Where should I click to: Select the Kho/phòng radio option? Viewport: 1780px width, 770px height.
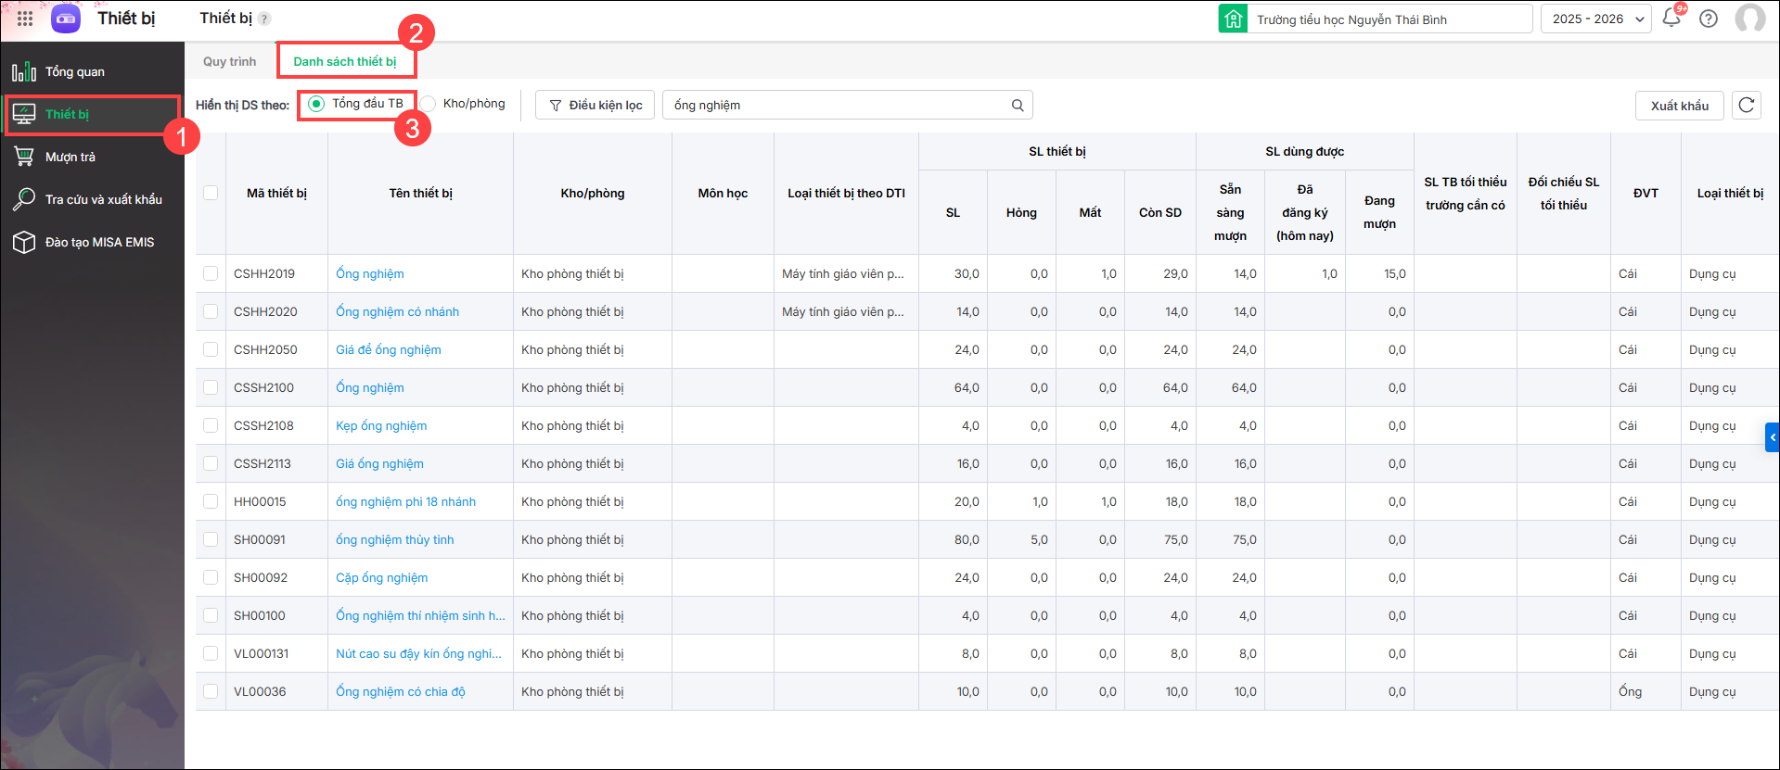pyautogui.click(x=429, y=104)
